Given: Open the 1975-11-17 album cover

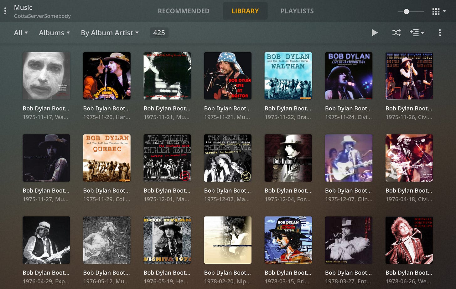Looking at the screenshot, I should click(x=46, y=76).
